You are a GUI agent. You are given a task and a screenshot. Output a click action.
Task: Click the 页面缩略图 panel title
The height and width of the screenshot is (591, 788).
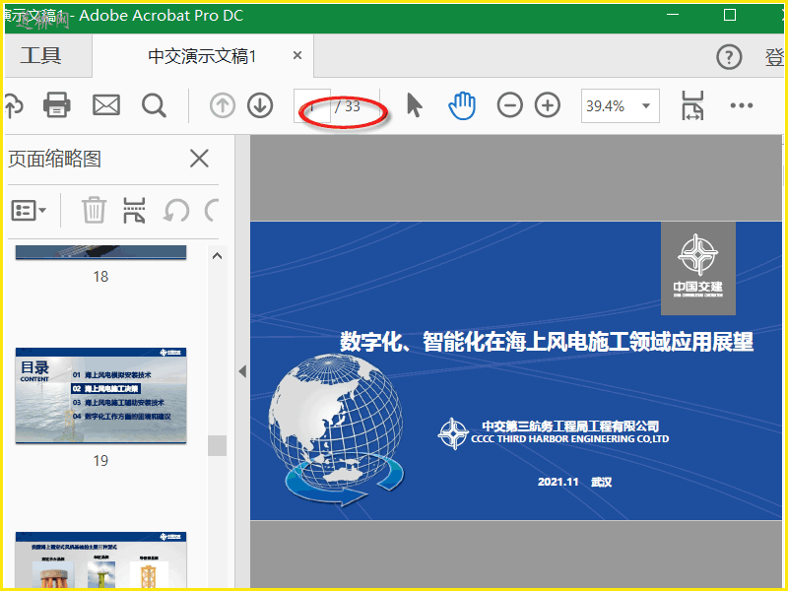55,159
